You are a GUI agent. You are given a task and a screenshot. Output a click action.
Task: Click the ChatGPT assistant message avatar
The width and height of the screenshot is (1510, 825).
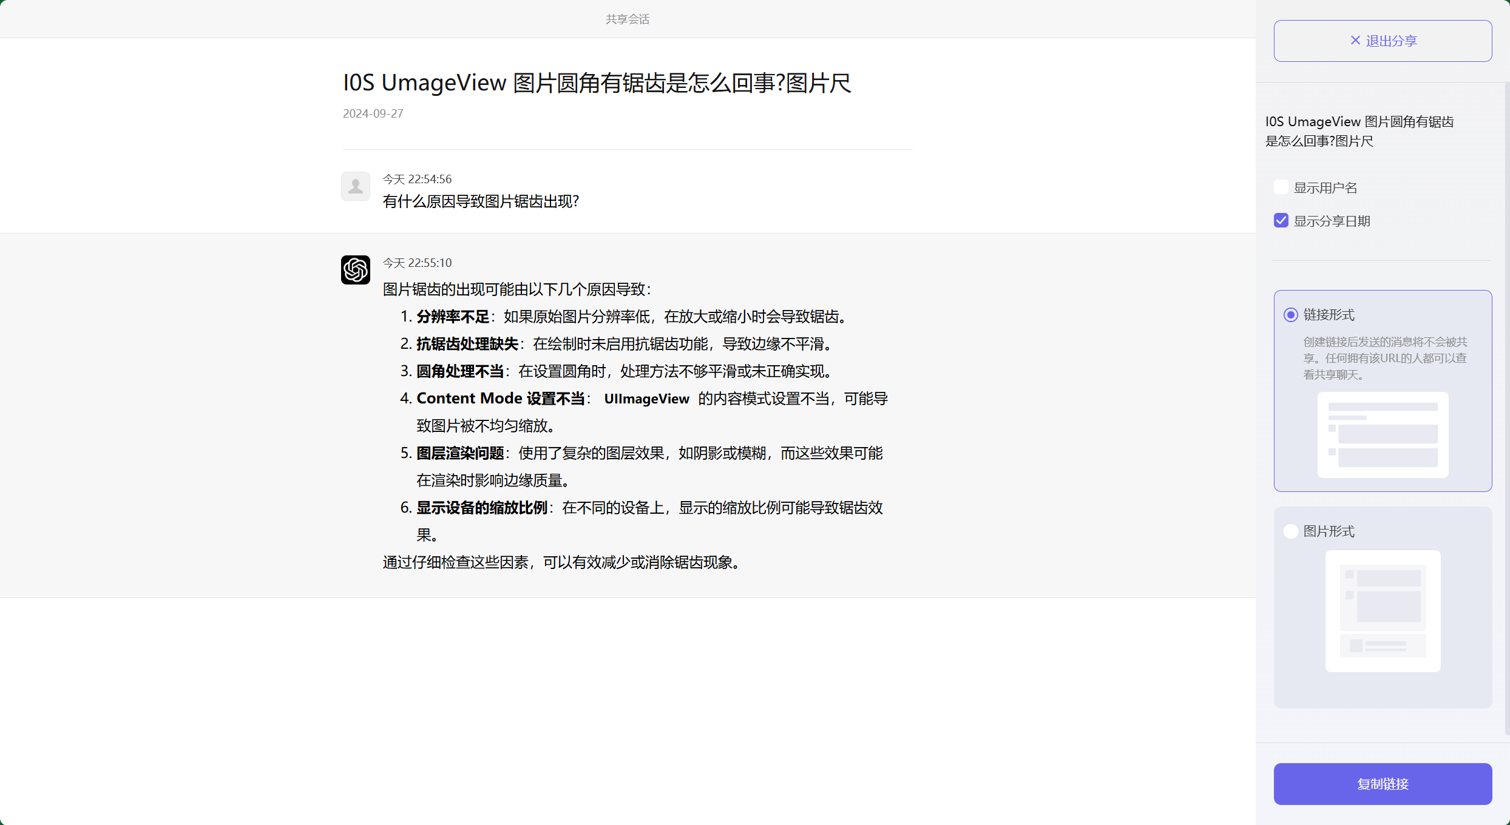tap(355, 270)
